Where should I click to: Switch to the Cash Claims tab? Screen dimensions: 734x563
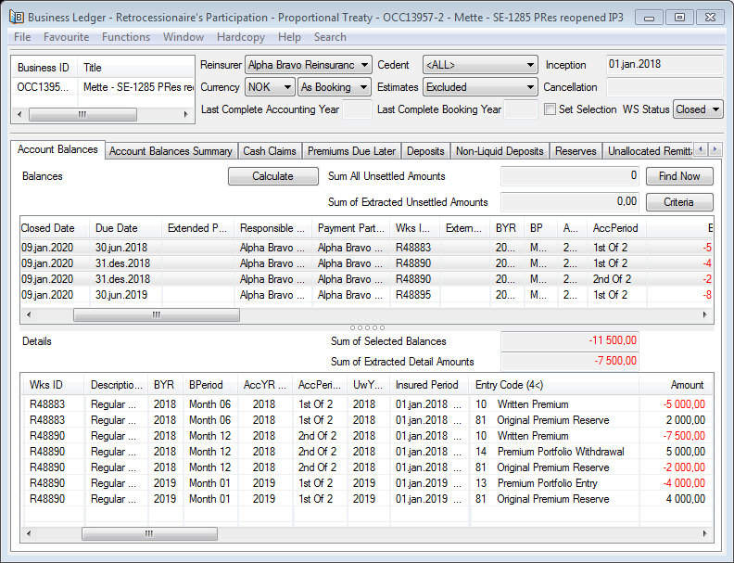pos(270,151)
